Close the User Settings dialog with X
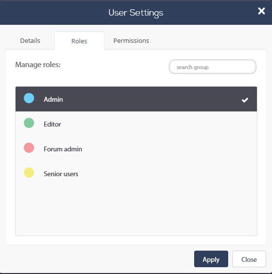 261,11
